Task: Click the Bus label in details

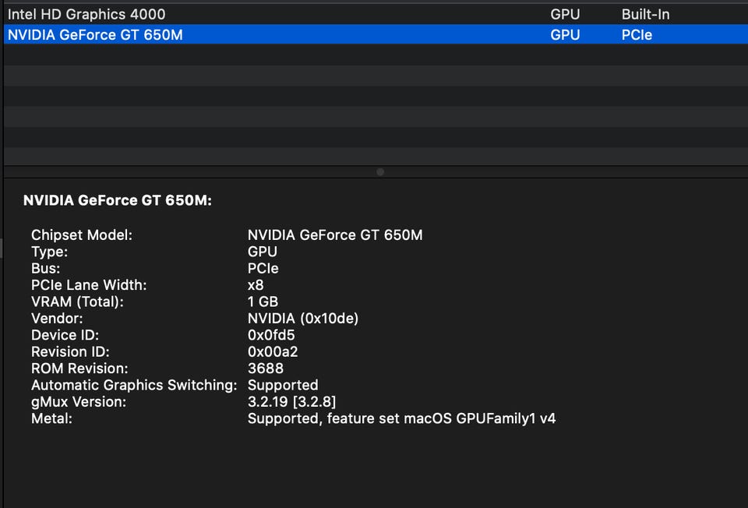Action: [x=45, y=268]
